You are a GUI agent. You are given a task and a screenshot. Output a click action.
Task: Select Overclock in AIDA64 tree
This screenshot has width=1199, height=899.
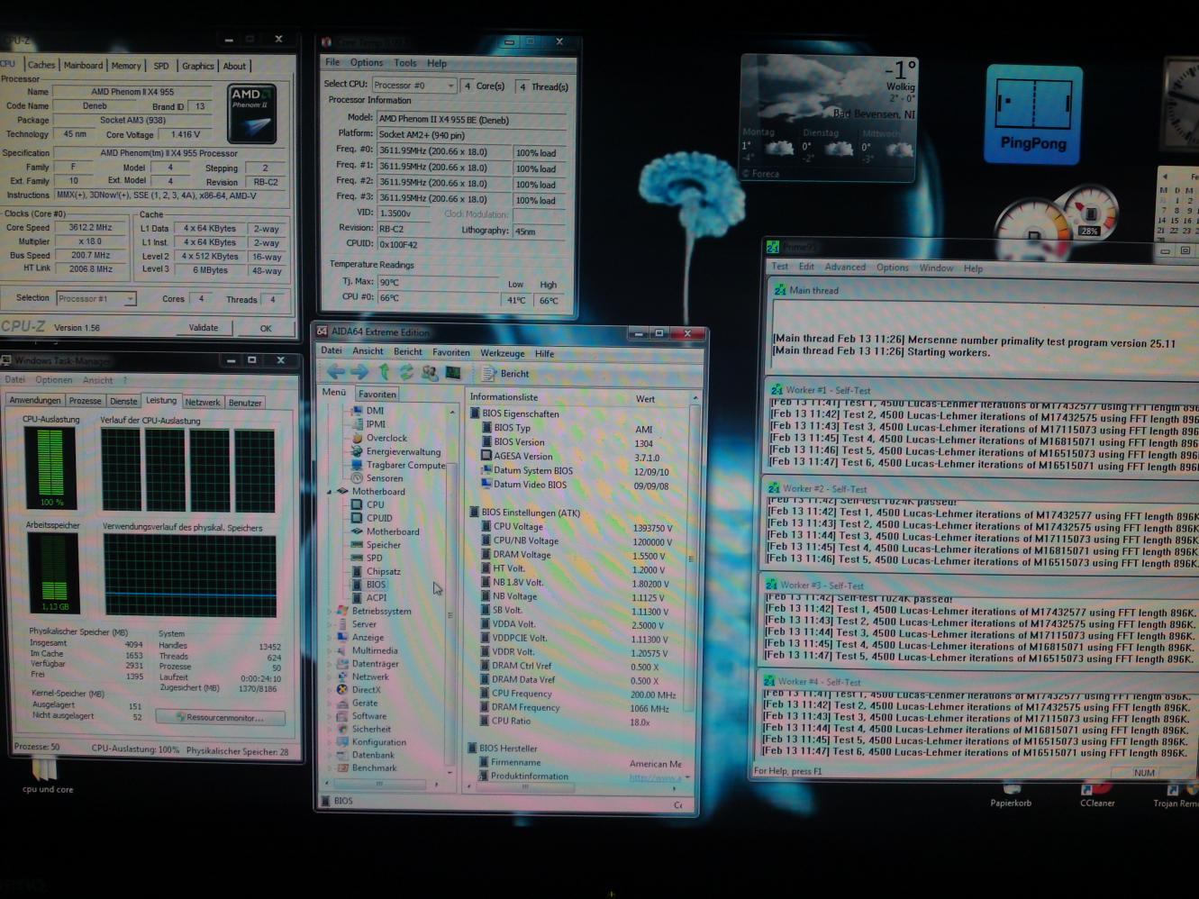(379, 438)
